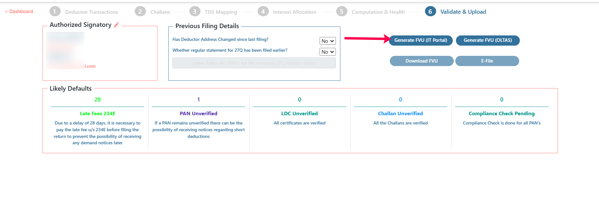Click 'All the Challans are verified' text
This screenshot has height=203, width=599.
point(400,123)
